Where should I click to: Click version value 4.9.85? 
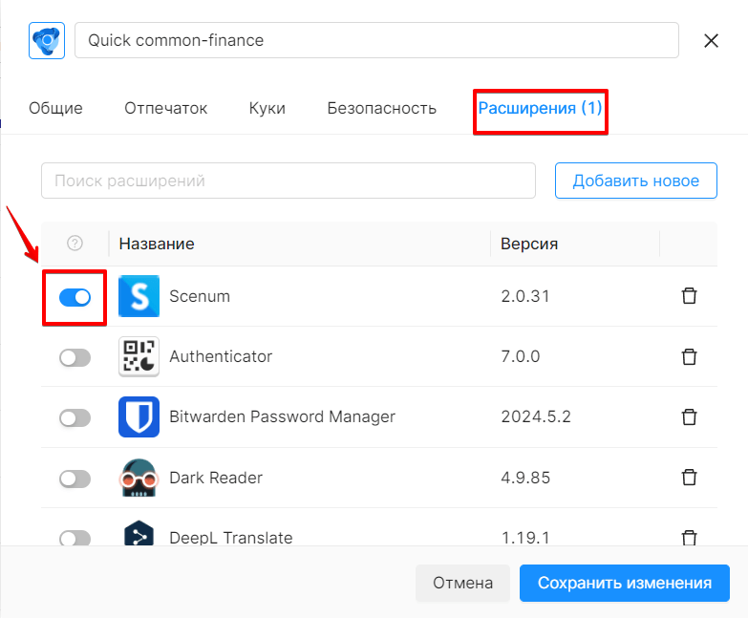coord(525,478)
